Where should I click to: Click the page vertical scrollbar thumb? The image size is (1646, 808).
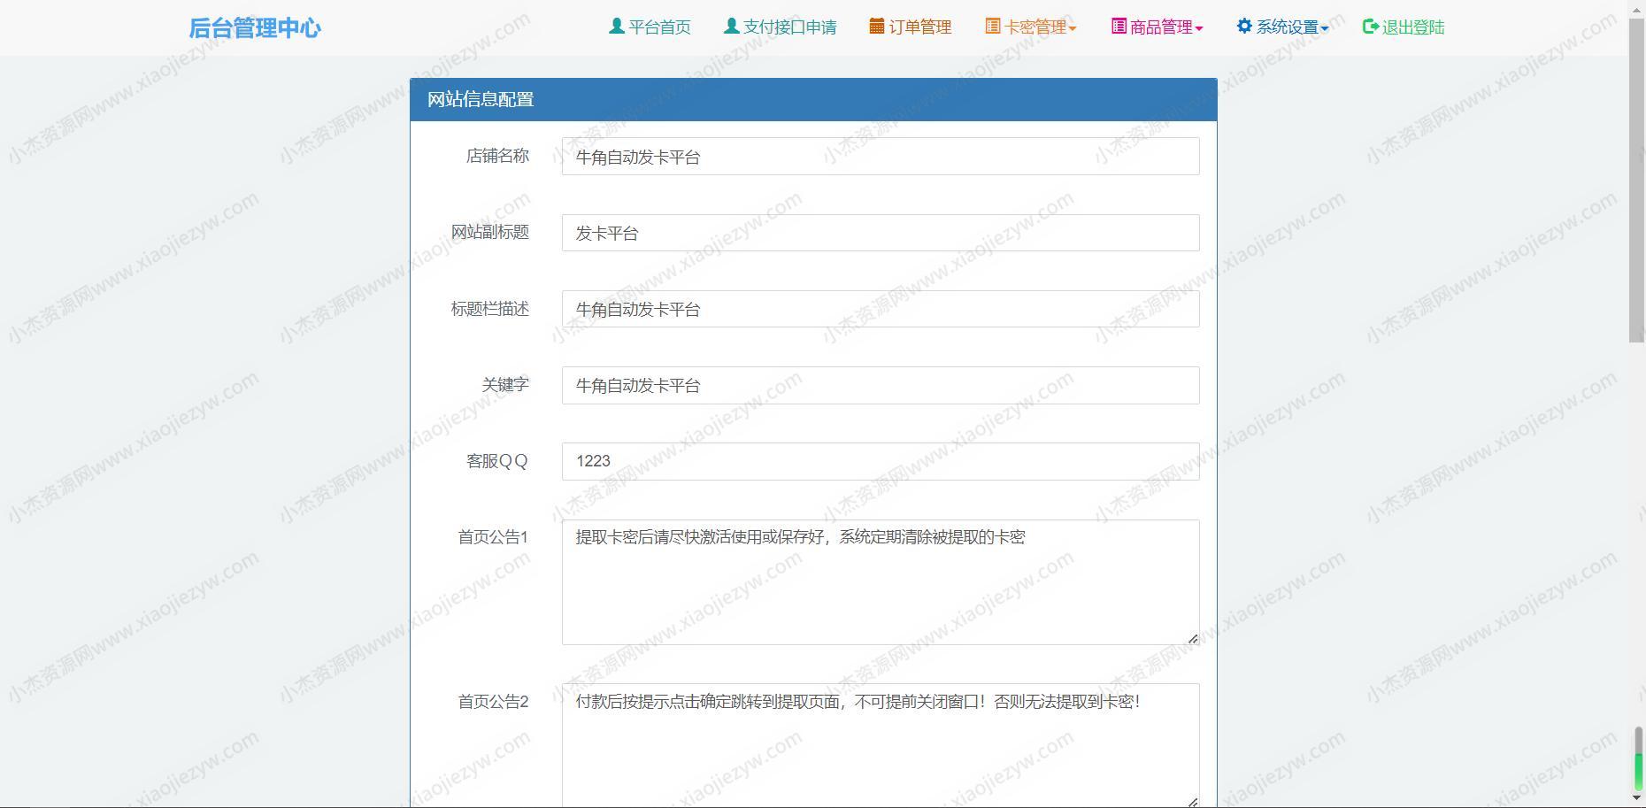[x=1637, y=181]
